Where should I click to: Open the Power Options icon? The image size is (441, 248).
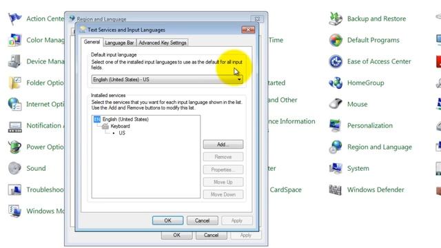[14, 147]
